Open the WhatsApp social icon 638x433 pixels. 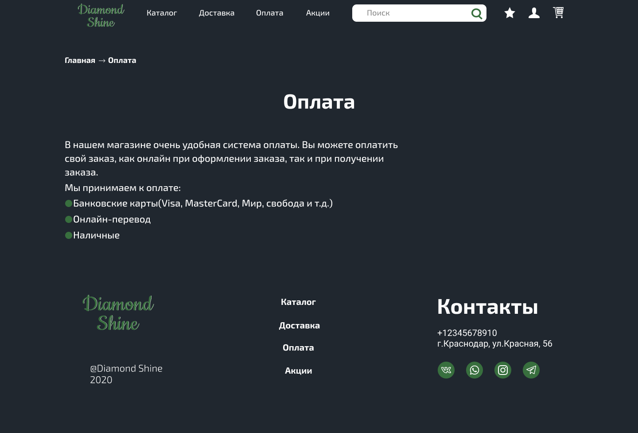[475, 370]
